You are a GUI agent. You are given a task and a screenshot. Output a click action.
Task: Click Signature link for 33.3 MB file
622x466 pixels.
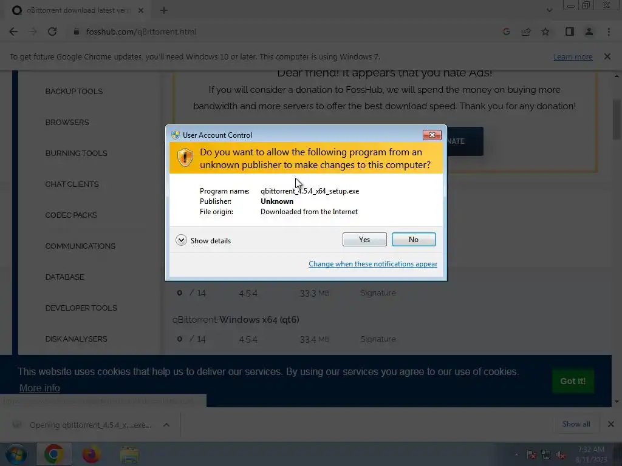tap(378, 293)
